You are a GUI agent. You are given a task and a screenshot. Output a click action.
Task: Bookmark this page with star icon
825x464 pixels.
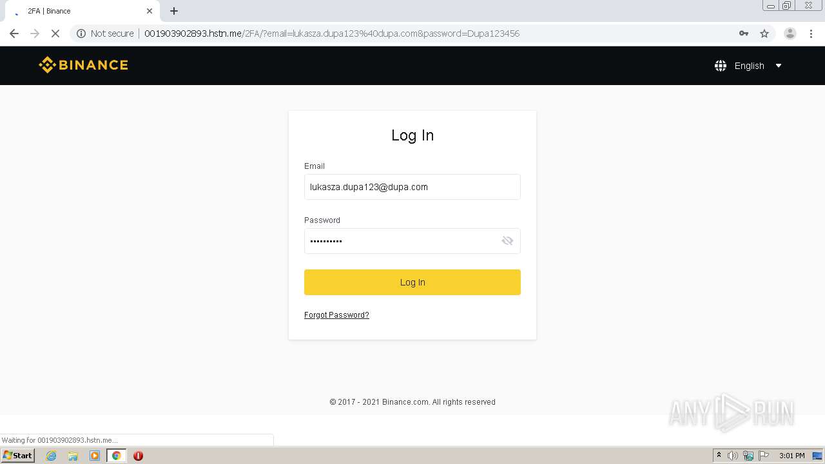(x=764, y=34)
